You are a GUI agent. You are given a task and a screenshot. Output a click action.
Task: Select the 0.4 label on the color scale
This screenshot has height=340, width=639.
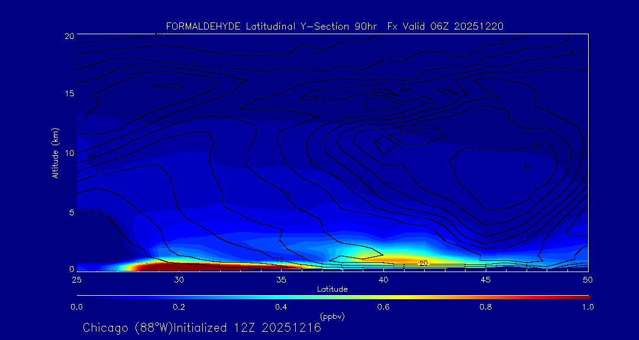(281, 307)
